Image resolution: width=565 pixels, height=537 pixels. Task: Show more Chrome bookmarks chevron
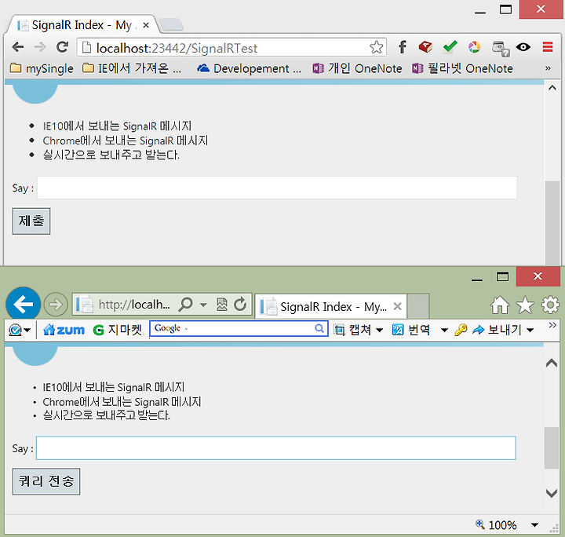[x=548, y=68]
